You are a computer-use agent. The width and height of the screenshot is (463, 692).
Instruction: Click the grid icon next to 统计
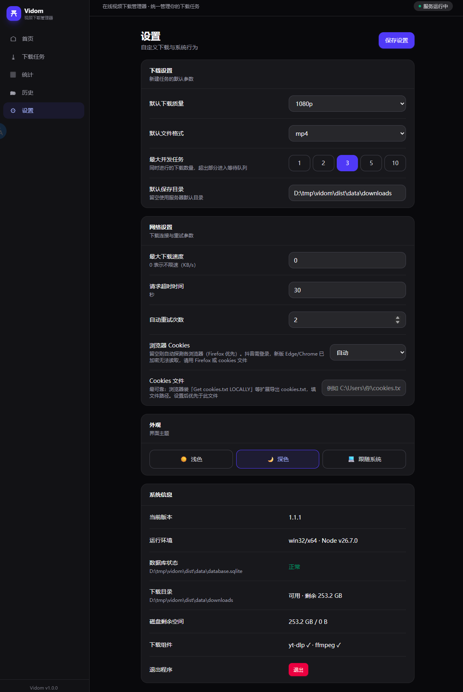[x=13, y=75]
